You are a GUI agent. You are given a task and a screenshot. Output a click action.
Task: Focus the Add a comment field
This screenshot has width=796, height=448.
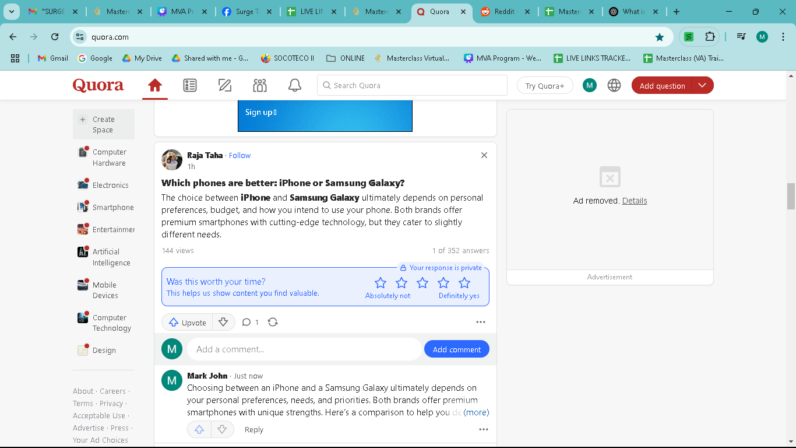[304, 349]
